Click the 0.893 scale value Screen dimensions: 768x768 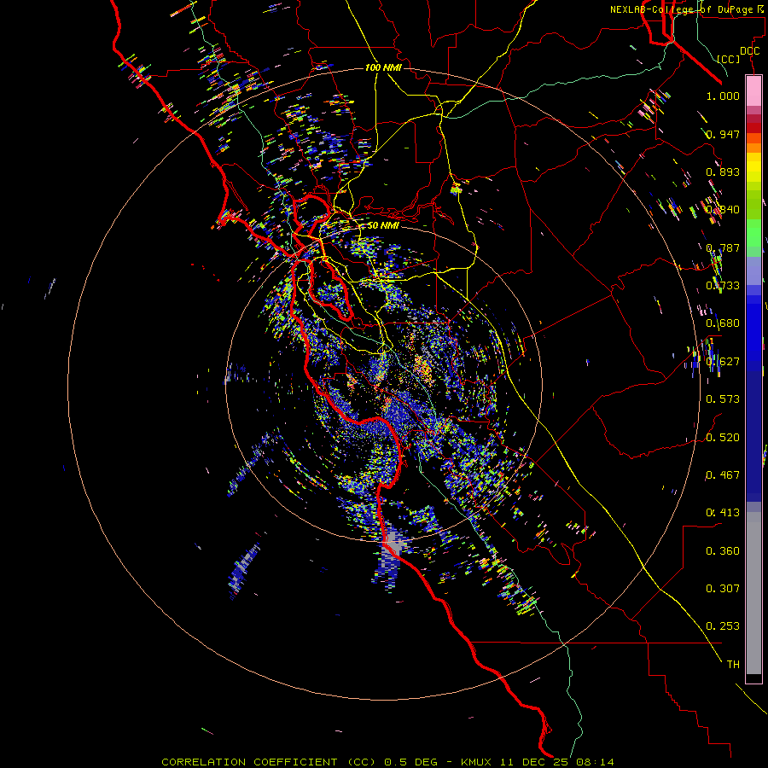tap(723, 172)
